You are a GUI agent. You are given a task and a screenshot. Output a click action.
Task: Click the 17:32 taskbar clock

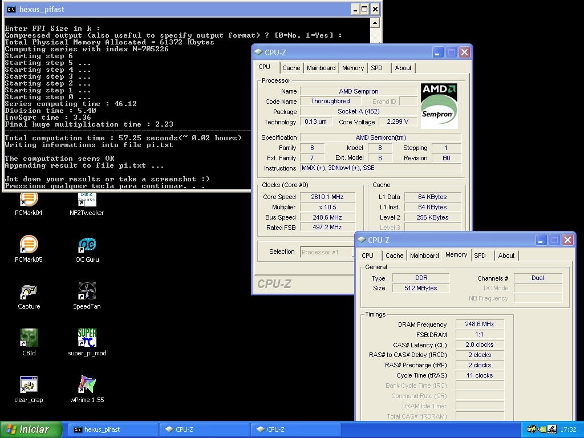tap(568, 429)
